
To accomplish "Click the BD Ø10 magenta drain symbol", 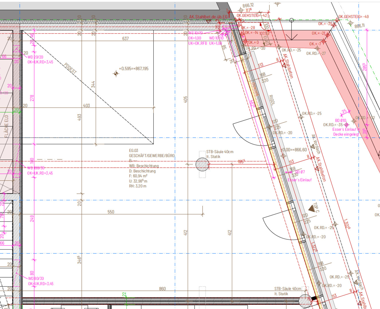I will pos(346,125).
